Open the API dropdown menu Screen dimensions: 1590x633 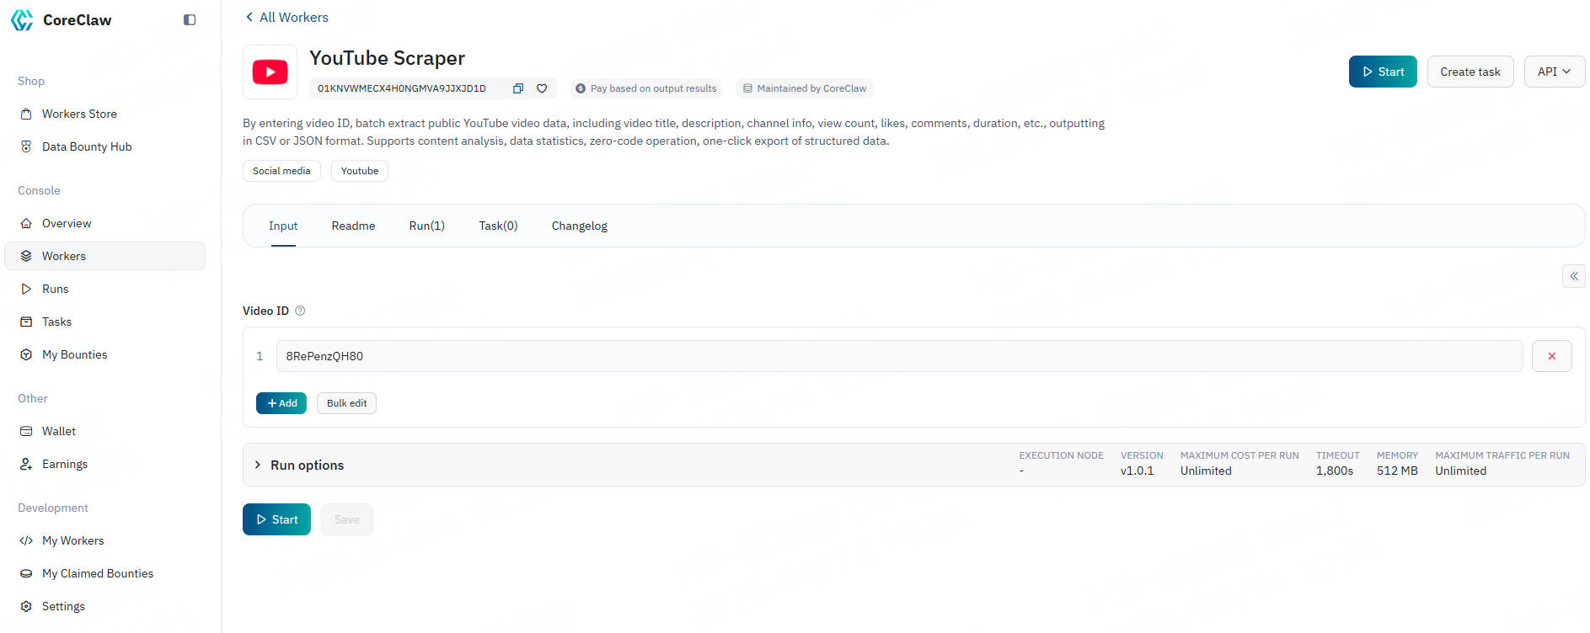tap(1554, 72)
